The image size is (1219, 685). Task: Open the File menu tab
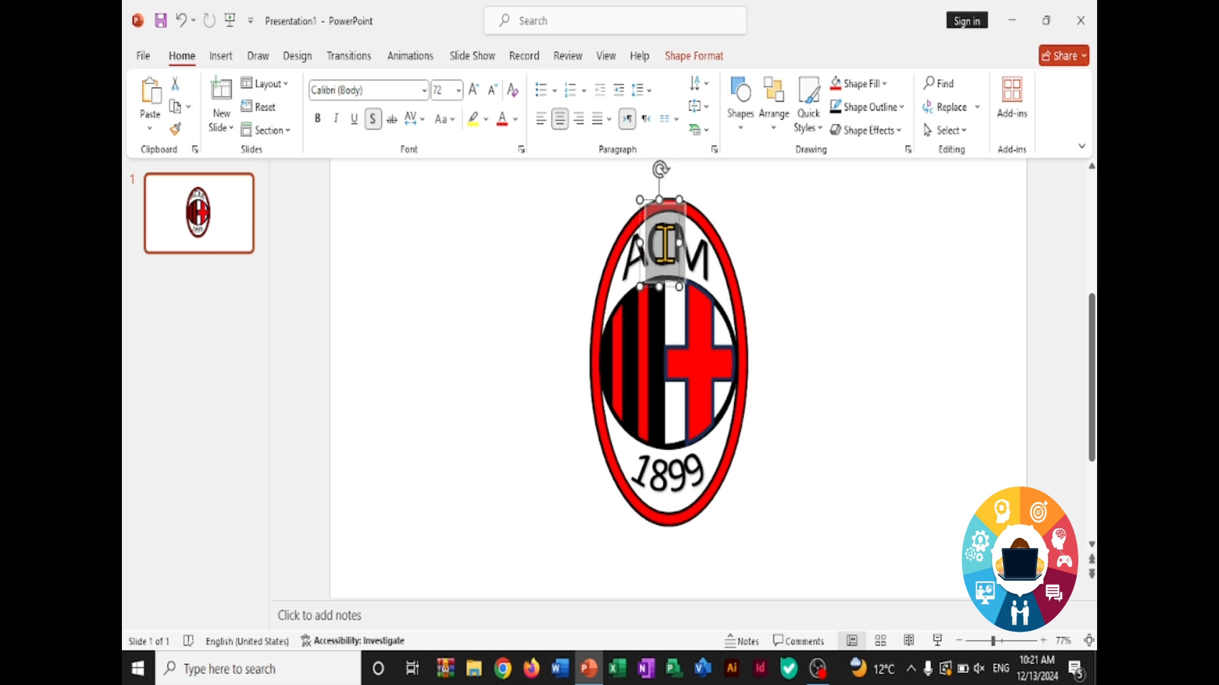pyautogui.click(x=143, y=56)
